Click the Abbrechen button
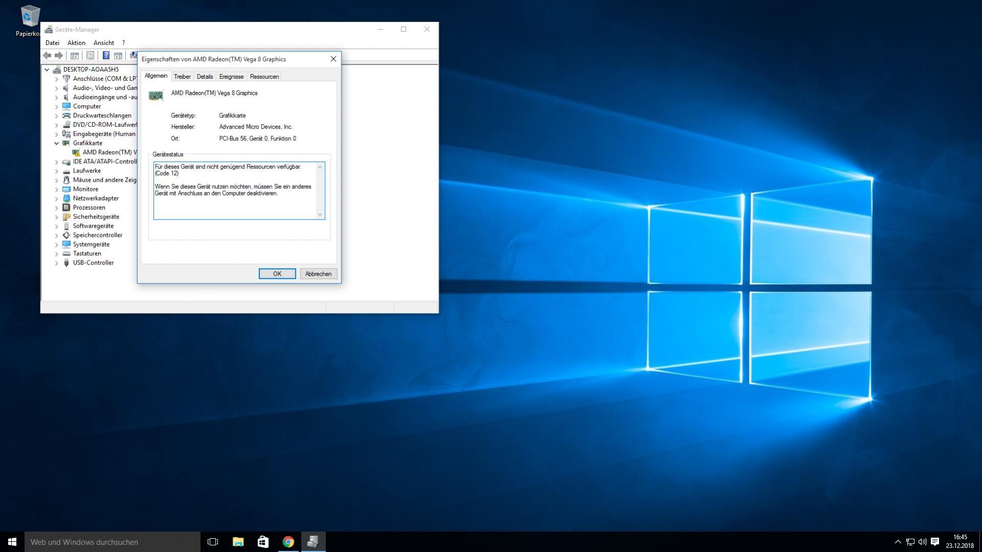Image resolution: width=982 pixels, height=552 pixels. tap(318, 274)
